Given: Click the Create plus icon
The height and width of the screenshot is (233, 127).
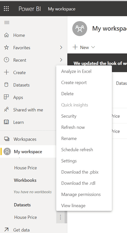Looking at the screenshot, I should pos(7,72).
